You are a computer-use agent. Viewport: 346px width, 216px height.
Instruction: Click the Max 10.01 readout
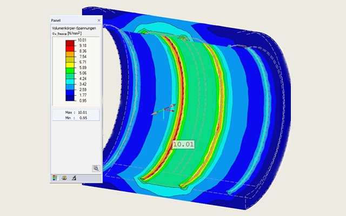point(76,112)
